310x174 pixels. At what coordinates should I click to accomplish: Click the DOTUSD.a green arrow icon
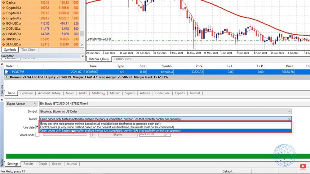[x=3, y=29]
